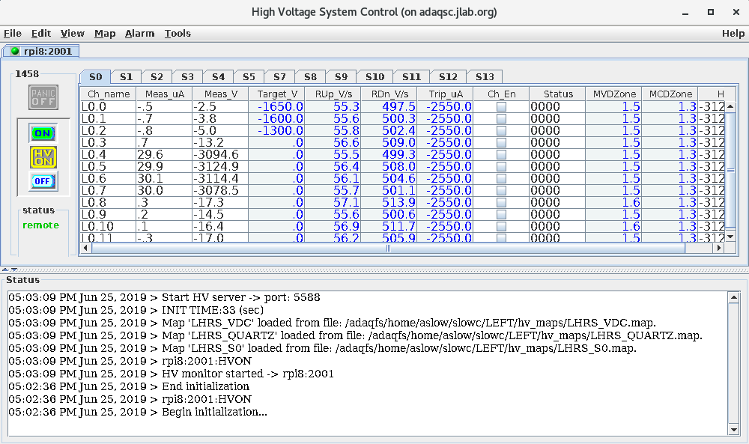The height and width of the screenshot is (444, 749).
Task: Select RDn_V/s value 497.5
Action: (x=389, y=106)
